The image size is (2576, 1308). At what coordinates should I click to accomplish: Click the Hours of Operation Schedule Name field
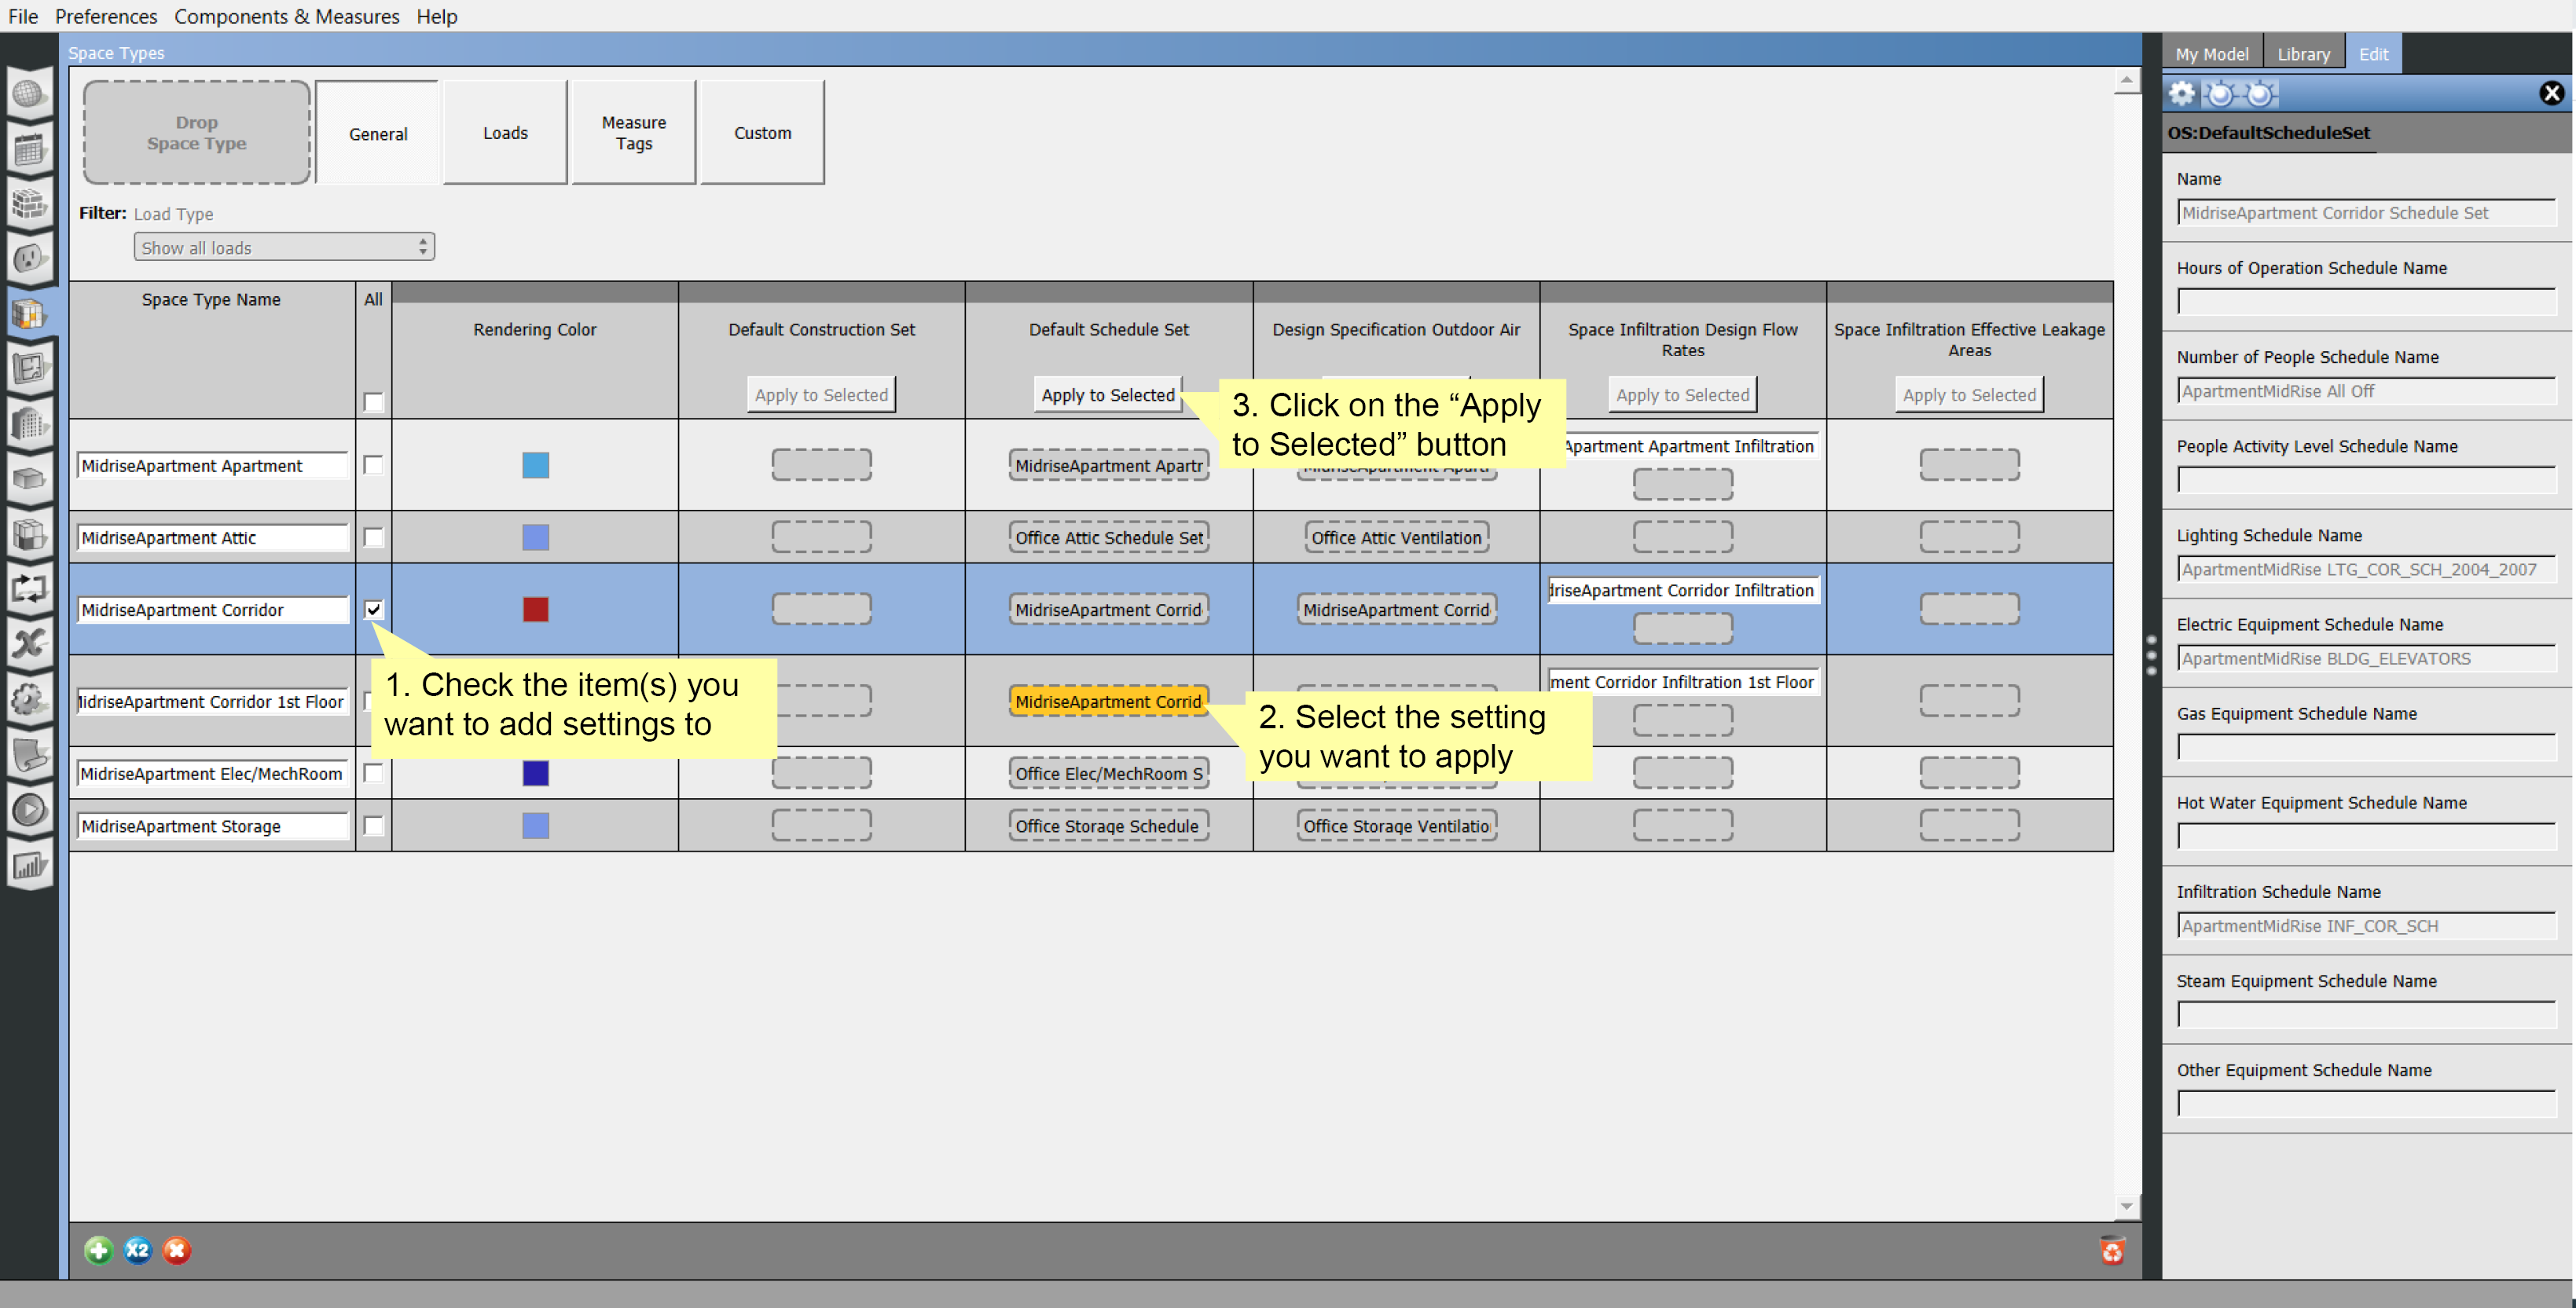[x=2365, y=302]
